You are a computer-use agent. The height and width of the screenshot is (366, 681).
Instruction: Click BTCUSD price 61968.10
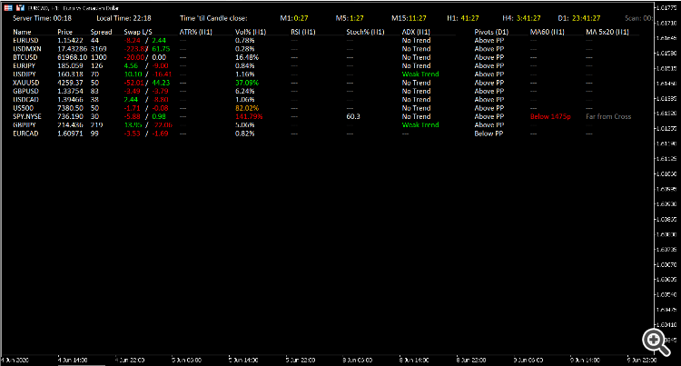[72, 57]
